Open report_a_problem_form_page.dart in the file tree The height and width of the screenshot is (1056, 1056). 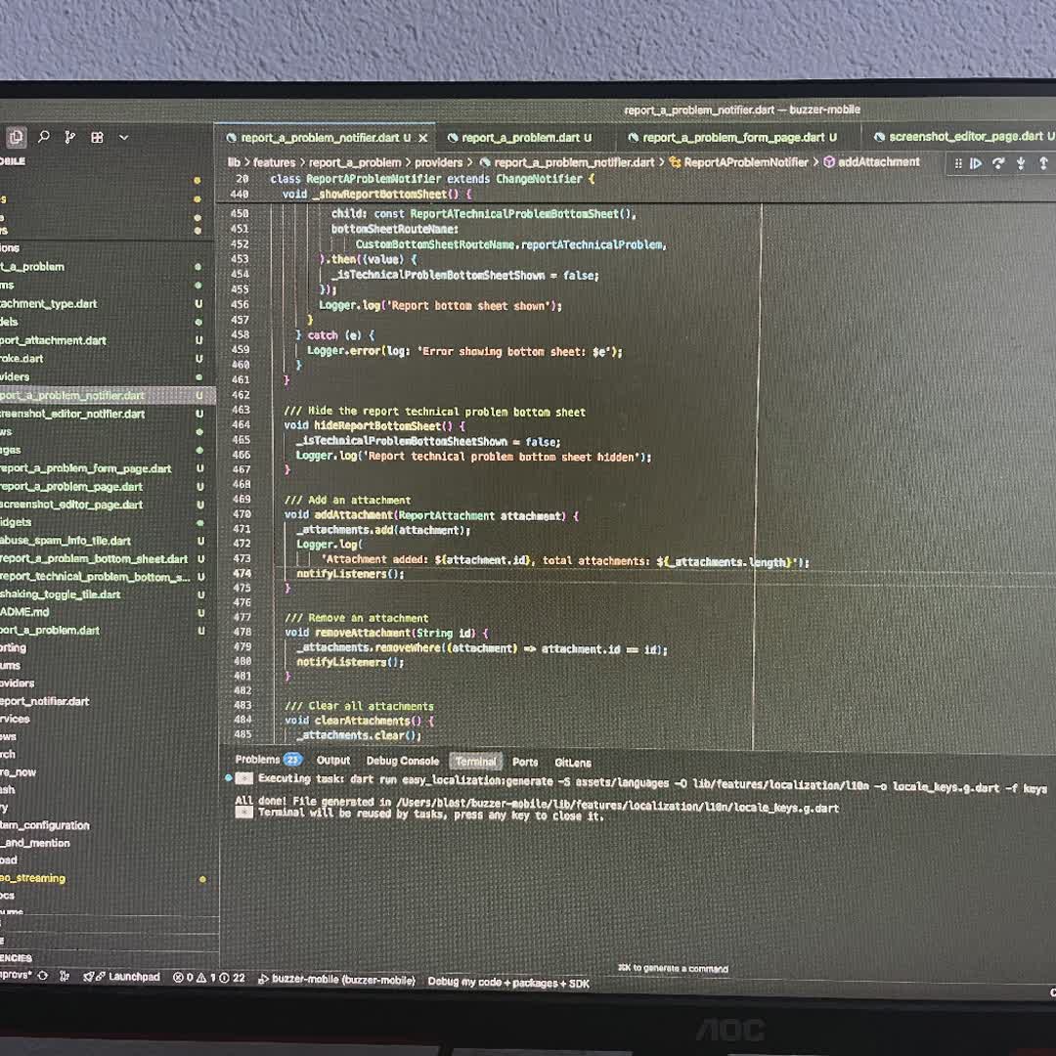[108, 468]
